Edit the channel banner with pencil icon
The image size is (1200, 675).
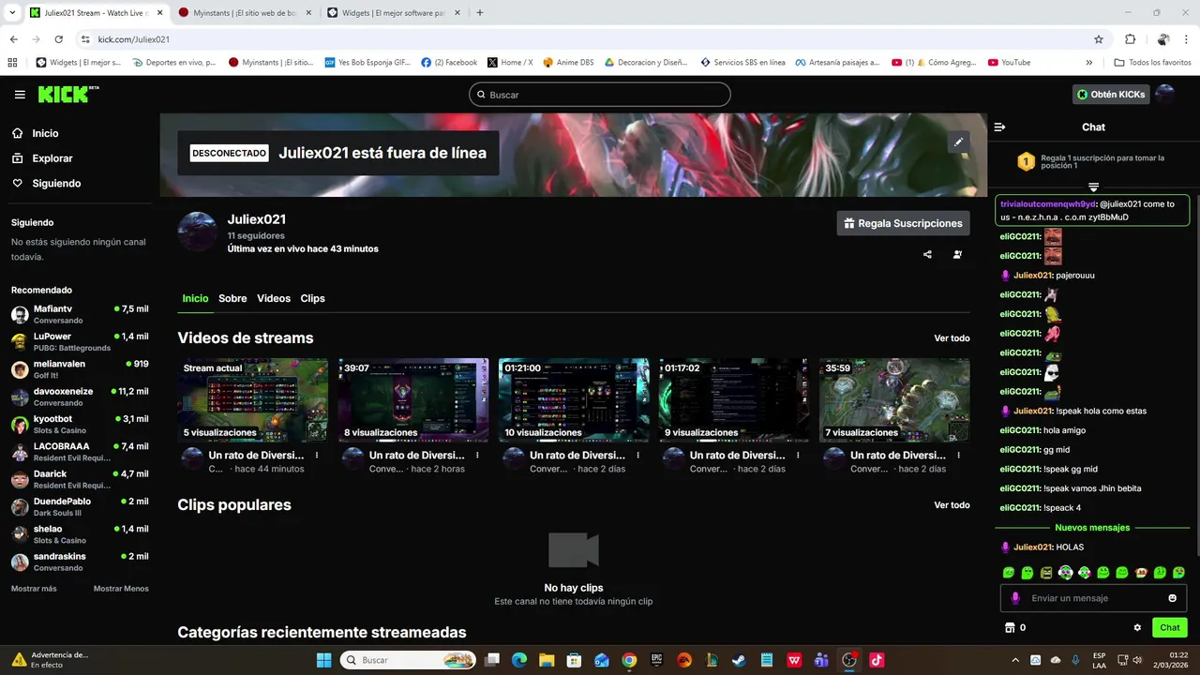pyautogui.click(x=958, y=142)
